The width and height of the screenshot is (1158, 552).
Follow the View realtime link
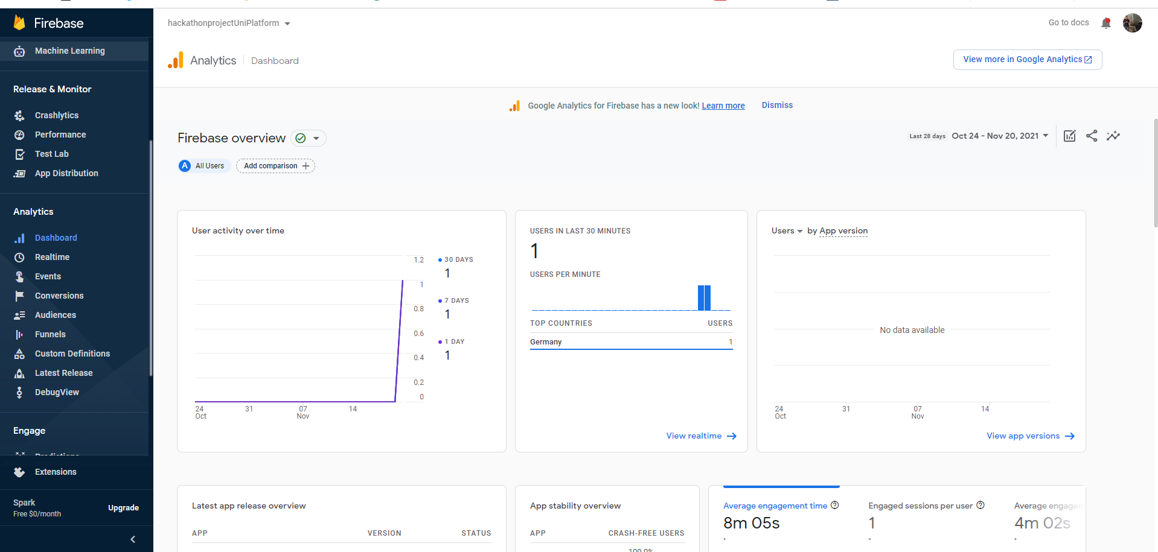tap(702, 436)
